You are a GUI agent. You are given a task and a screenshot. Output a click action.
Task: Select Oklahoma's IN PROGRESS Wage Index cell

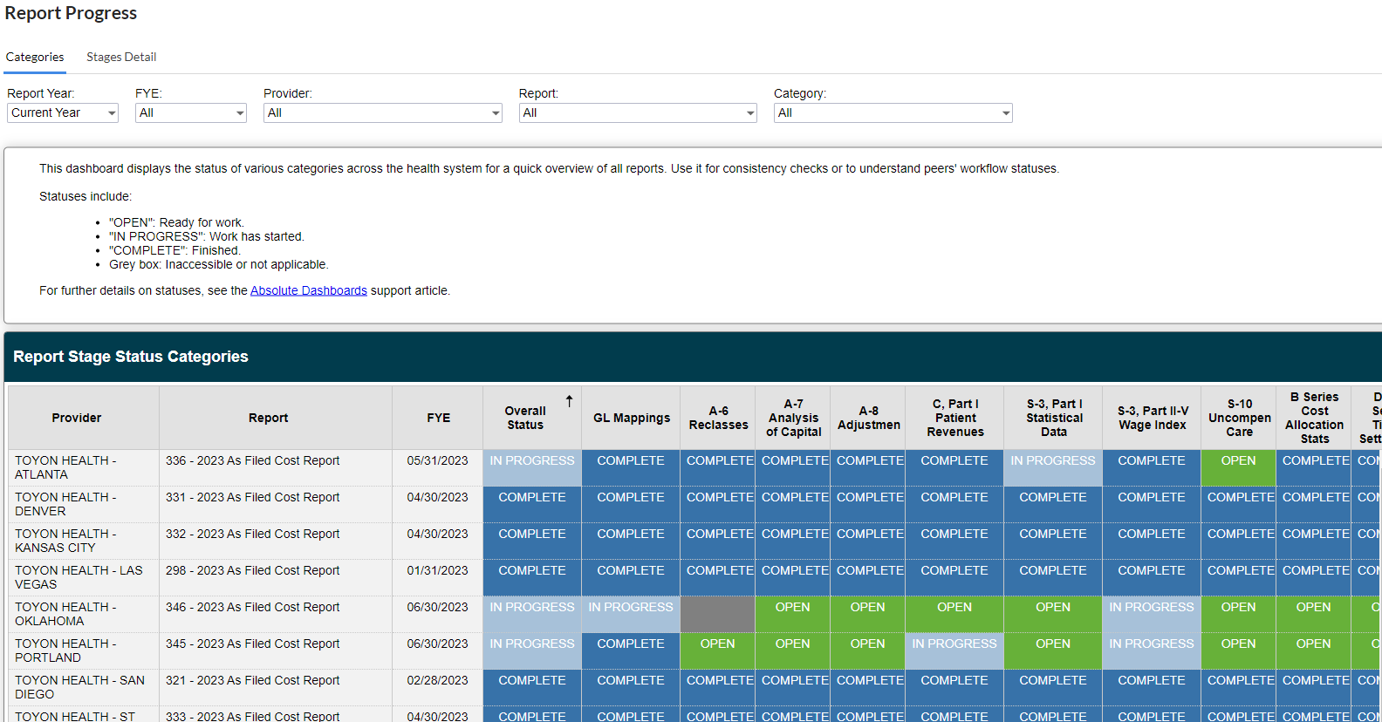point(1152,614)
